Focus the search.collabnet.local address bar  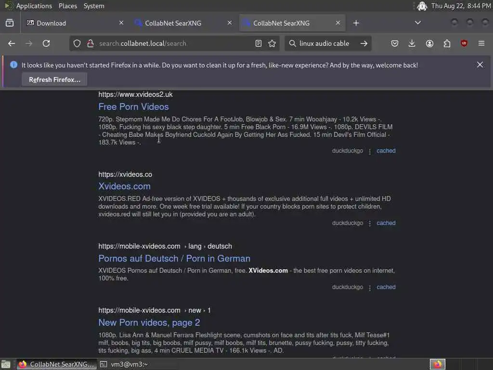click(174, 43)
